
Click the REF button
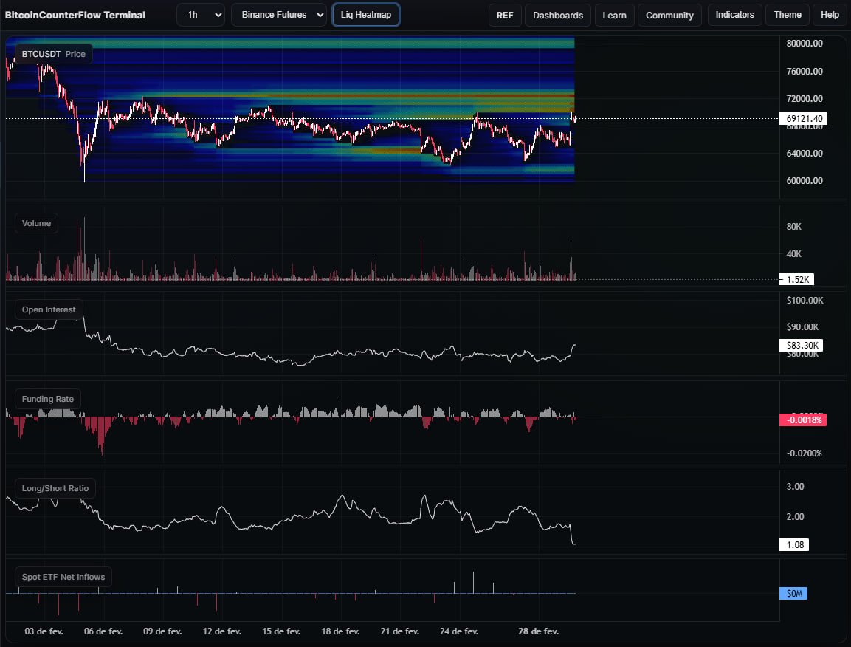505,14
